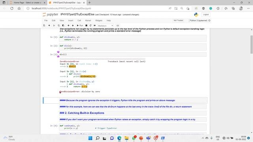Click the ZeroDivisionError: division by zero text
Screen dimensions: 253x142
80,92
